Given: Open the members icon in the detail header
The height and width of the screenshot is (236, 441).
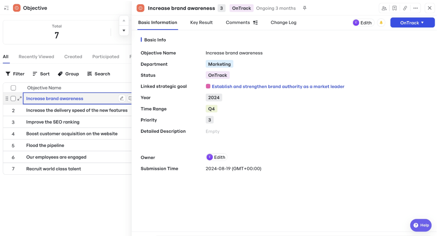Looking at the screenshot, I should [x=384, y=8].
